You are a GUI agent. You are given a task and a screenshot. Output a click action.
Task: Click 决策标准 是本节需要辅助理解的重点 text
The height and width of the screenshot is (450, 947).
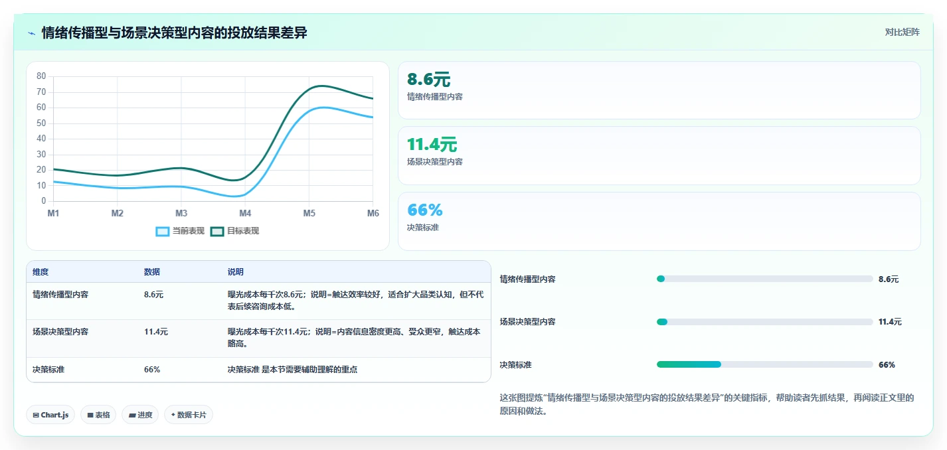click(x=292, y=369)
